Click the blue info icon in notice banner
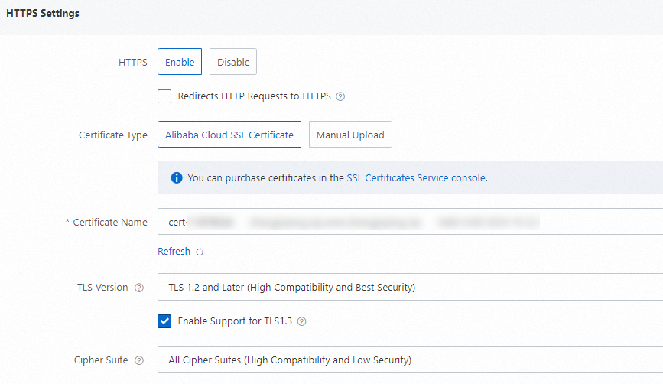 point(177,177)
